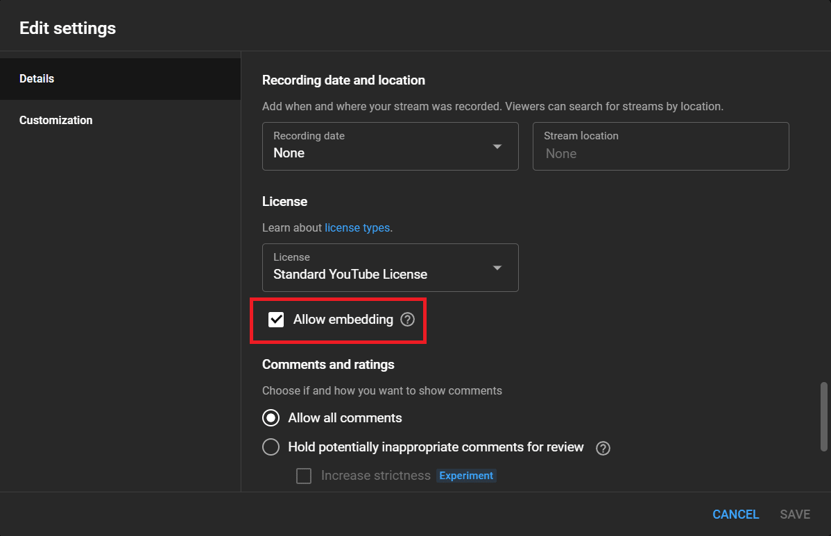Open the Recording date dropdown
Screen dimensions: 831x536
coord(390,146)
